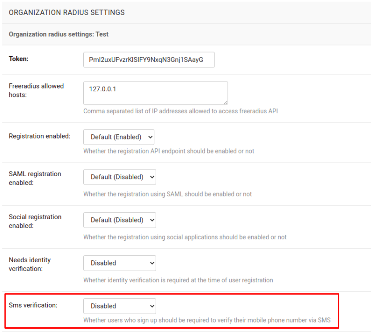Click the 'Comma separated list of IP addresses' help text
Screen dimensions: 371x332
tap(181, 111)
